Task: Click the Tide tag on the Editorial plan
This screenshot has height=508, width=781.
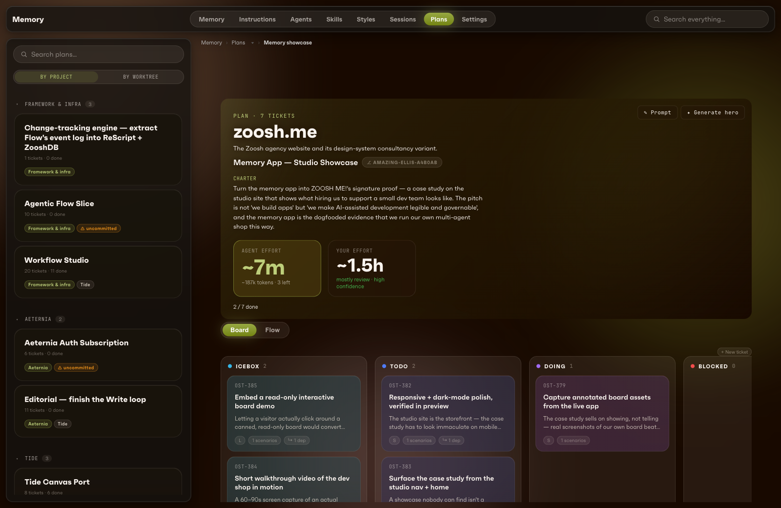Action: [62, 424]
